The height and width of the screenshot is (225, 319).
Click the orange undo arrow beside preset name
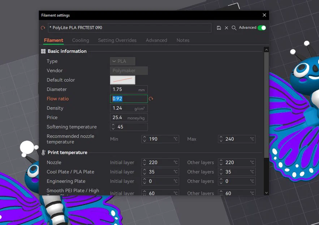[43, 28]
